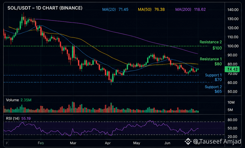Click the 120.00 price axis tick
The image size is (245, 148).
(233, 28)
